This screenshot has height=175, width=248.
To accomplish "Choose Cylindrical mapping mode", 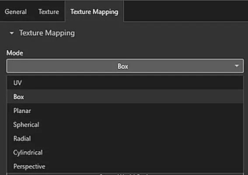I will (125, 152).
